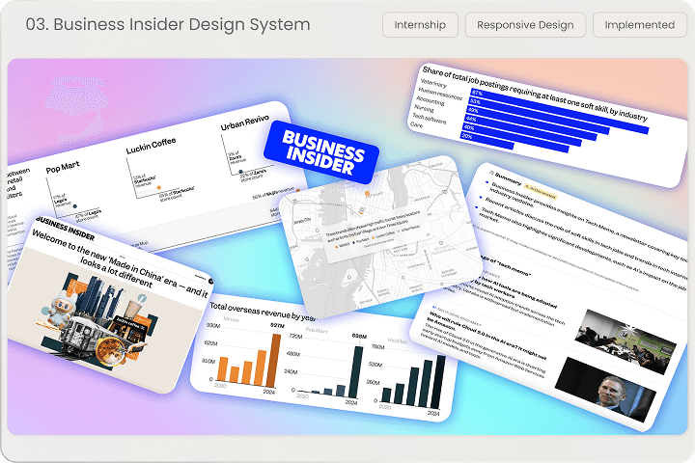Viewport: 695px width, 463px height.
Task: Click the orange location pin on map
Action: pyautogui.click(x=367, y=194)
